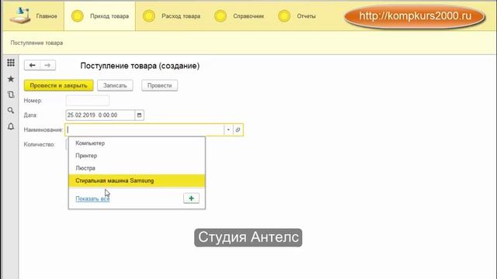The image size is (497, 279).
Task: Open Отчеты section
Action: pos(297,15)
